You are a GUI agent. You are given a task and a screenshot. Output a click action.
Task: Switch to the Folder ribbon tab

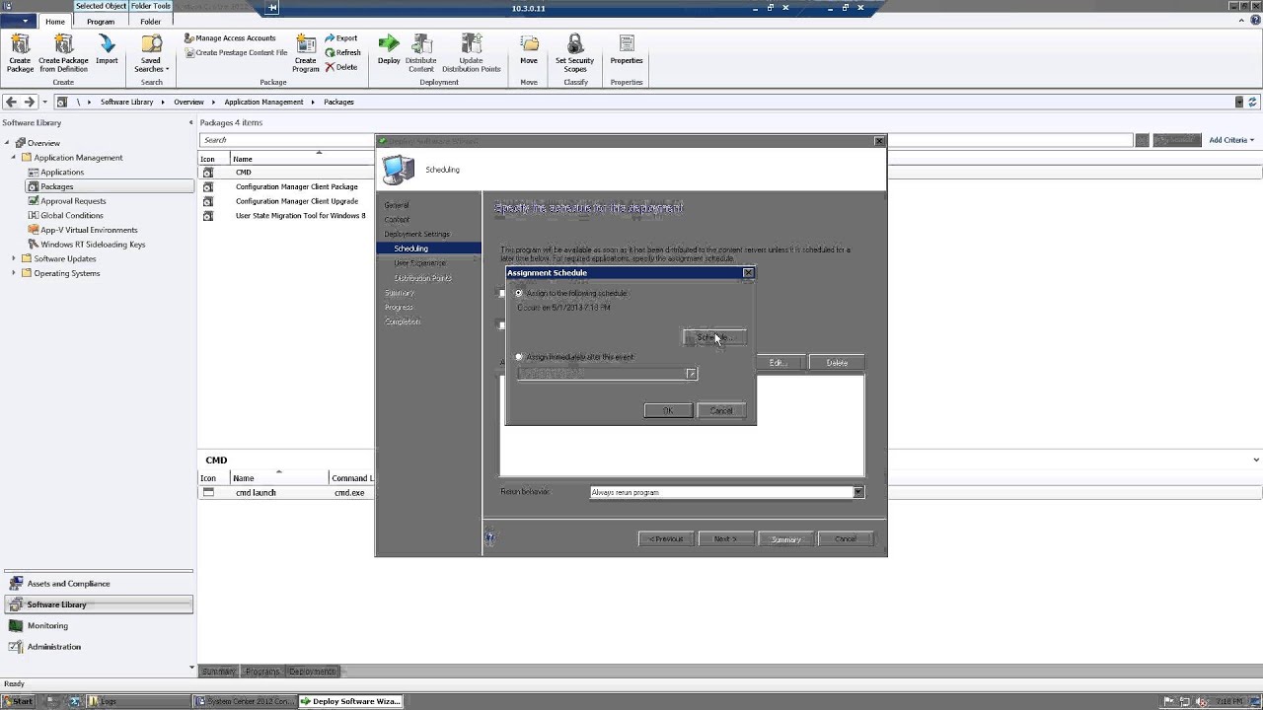pyautogui.click(x=151, y=21)
